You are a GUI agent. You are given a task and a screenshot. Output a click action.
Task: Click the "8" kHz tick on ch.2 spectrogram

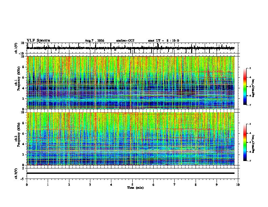pos(24,123)
